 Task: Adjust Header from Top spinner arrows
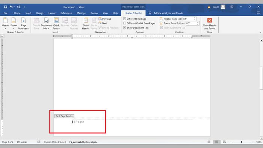tap(195, 19)
